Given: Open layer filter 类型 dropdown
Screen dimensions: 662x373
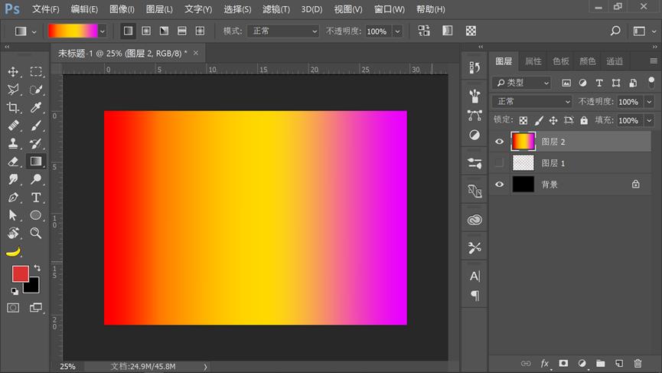Looking at the screenshot, I should tap(522, 83).
